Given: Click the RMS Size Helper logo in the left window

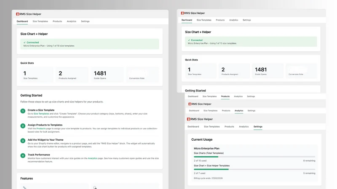Looking at the screenshot, I should pyautogui.click(x=18, y=14).
